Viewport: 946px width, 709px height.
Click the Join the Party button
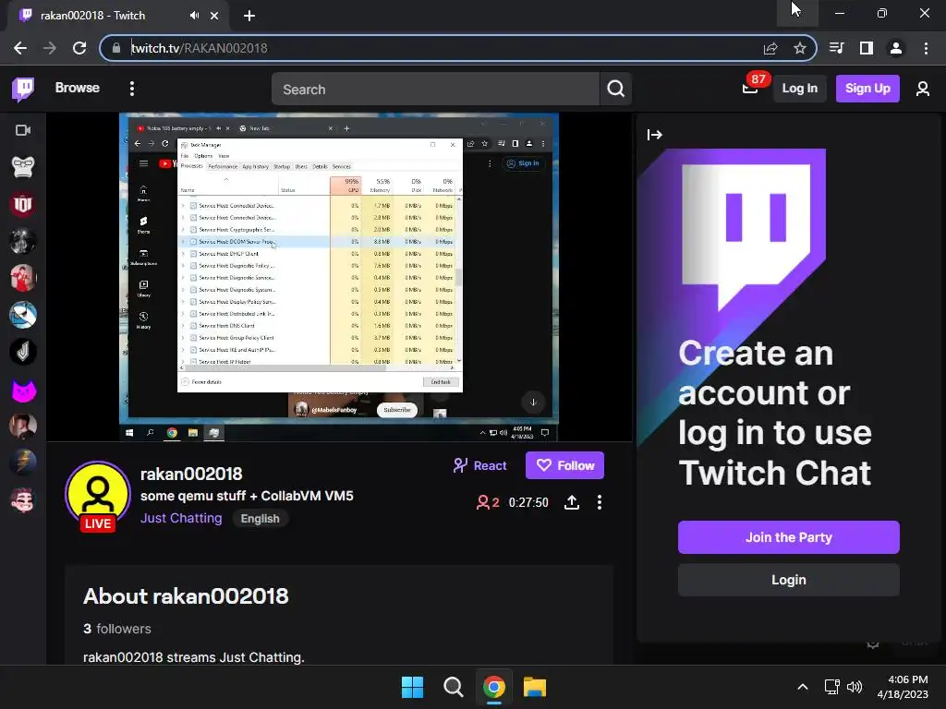pyautogui.click(x=789, y=537)
